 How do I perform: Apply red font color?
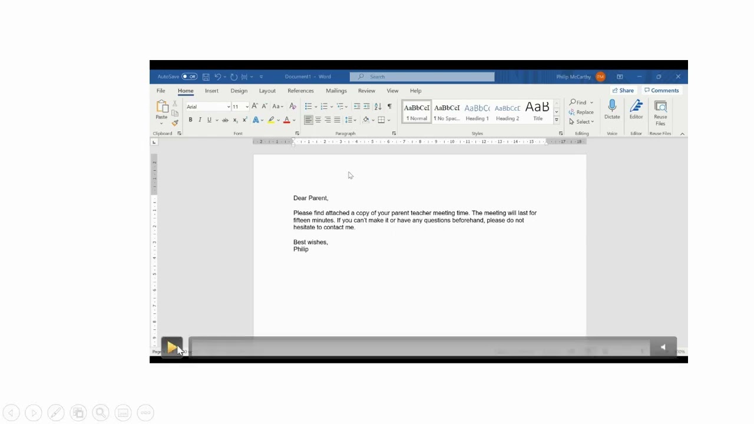pyautogui.click(x=287, y=120)
